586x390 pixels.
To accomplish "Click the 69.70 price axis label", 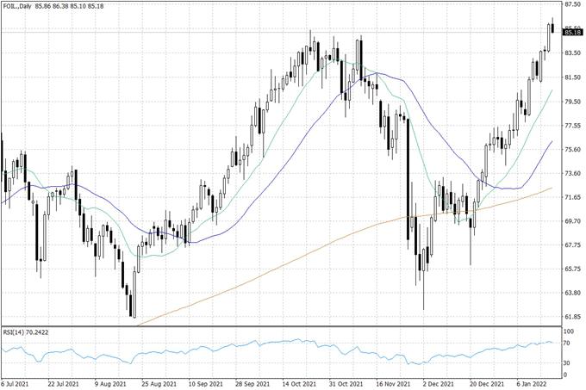I will pos(571,221).
